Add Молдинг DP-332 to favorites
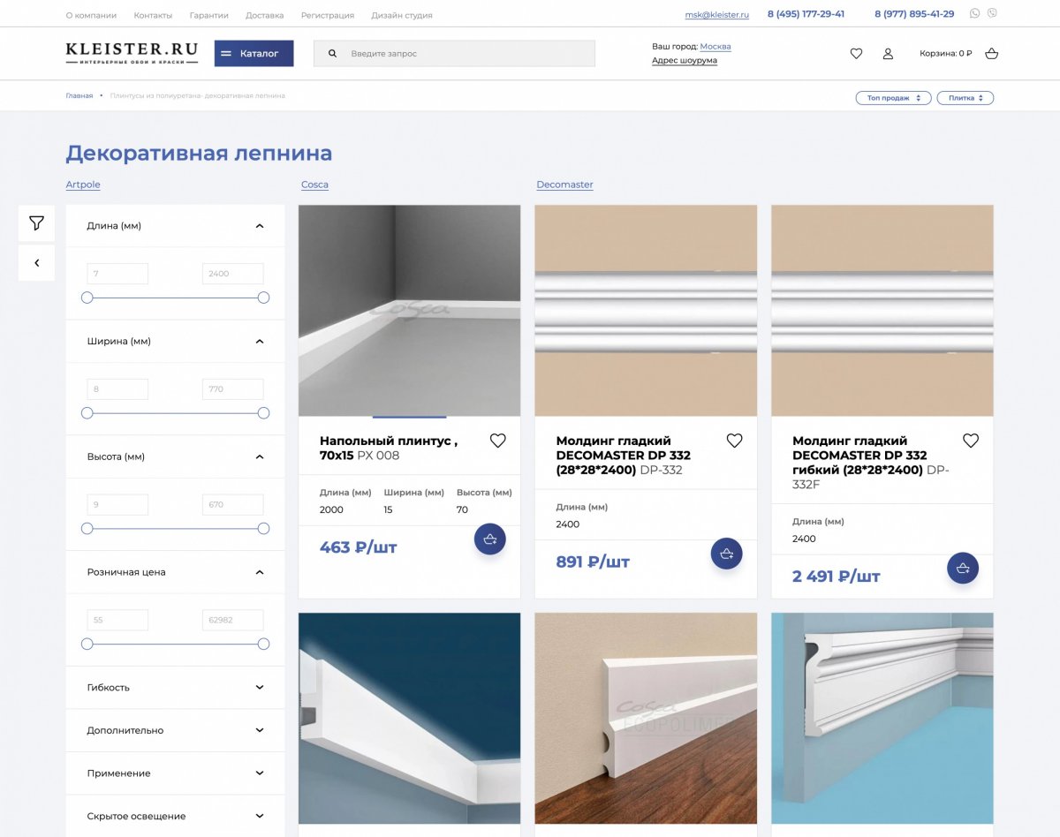 [734, 441]
